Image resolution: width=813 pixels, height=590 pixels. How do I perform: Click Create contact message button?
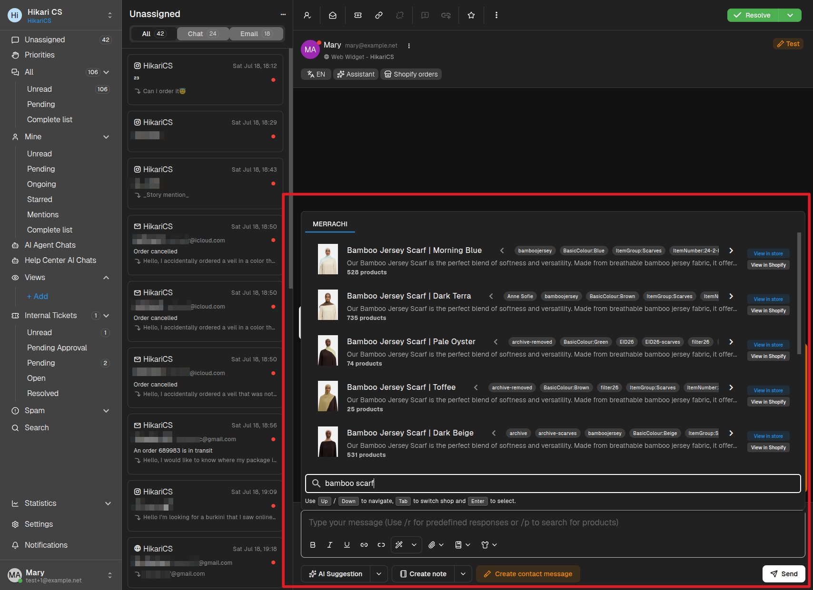[528, 574]
